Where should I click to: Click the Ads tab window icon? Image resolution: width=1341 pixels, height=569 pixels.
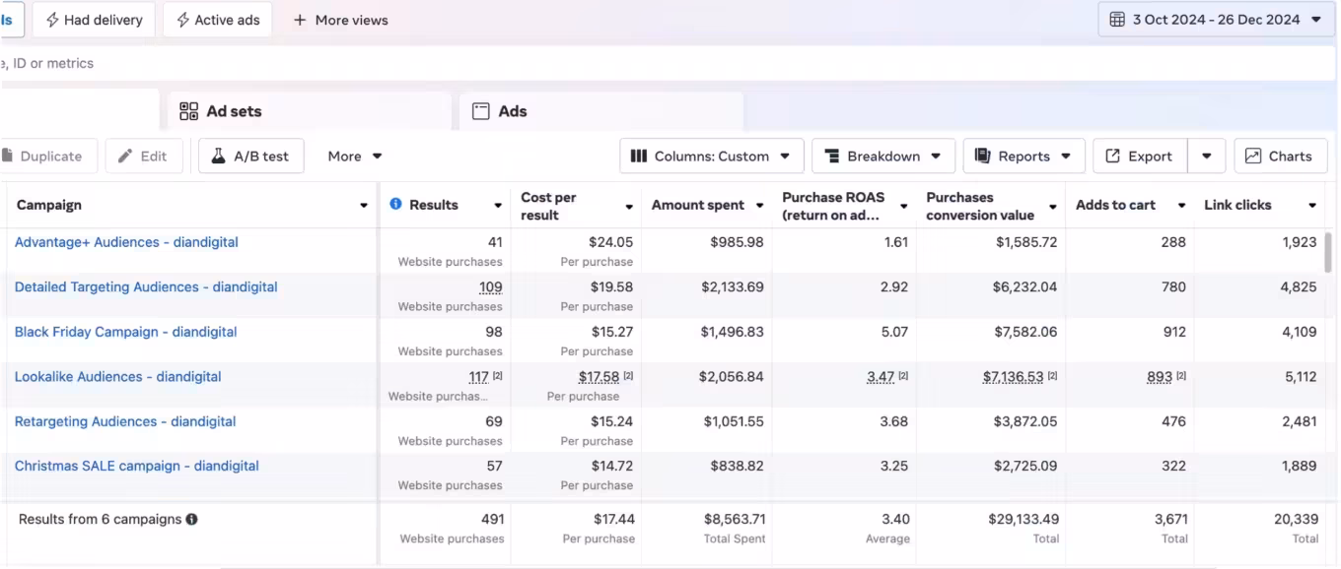(x=481, y=111)
